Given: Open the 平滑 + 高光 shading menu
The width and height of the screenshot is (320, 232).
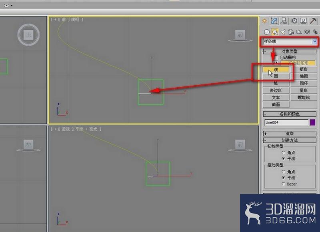Looking at the screenshot, I should tap(86, 129).
